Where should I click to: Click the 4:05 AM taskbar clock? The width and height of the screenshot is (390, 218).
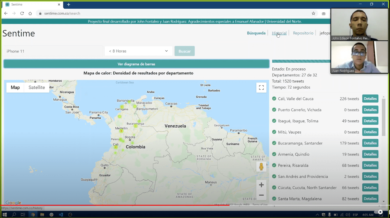[368, 215]
